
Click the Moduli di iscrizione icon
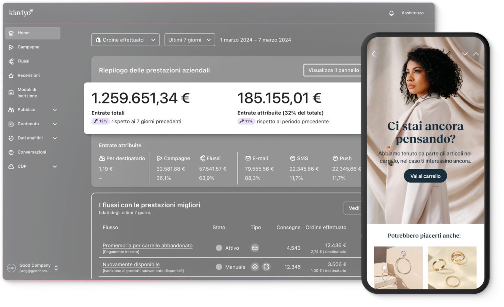[x=11, y=93]
